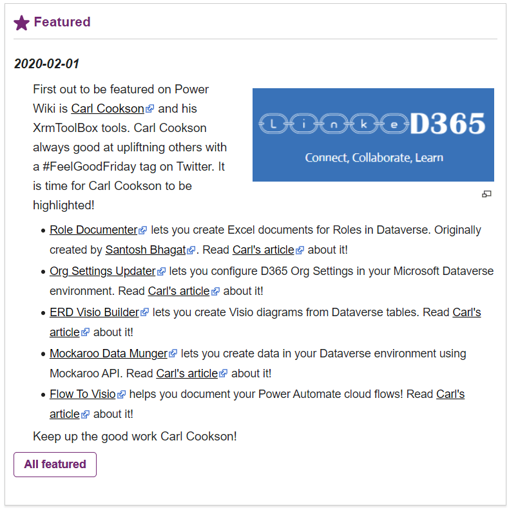
Task: Open the Carl Cookson profile link
Action: coord(107,108)
